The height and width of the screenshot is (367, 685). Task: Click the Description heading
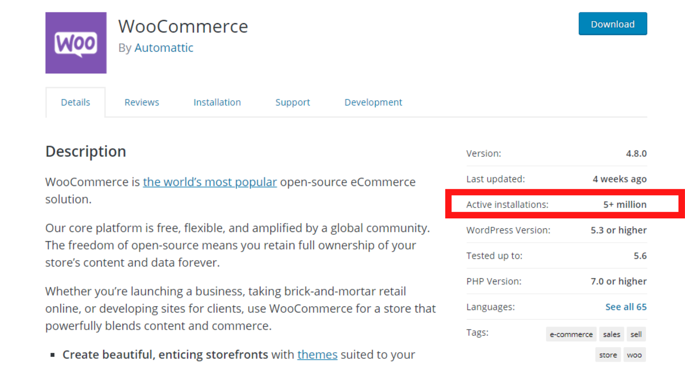point(86,151)
